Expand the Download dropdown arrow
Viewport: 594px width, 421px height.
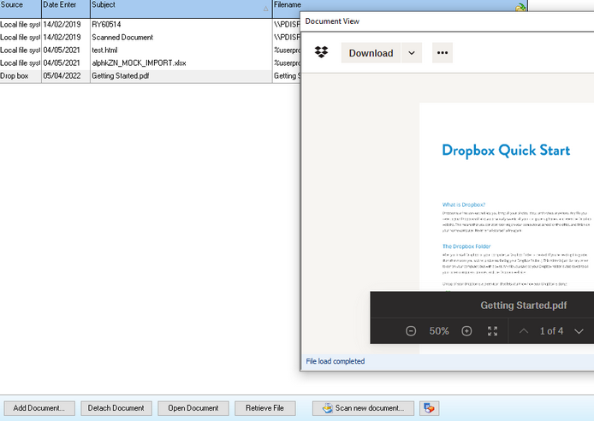click(412, 53)
